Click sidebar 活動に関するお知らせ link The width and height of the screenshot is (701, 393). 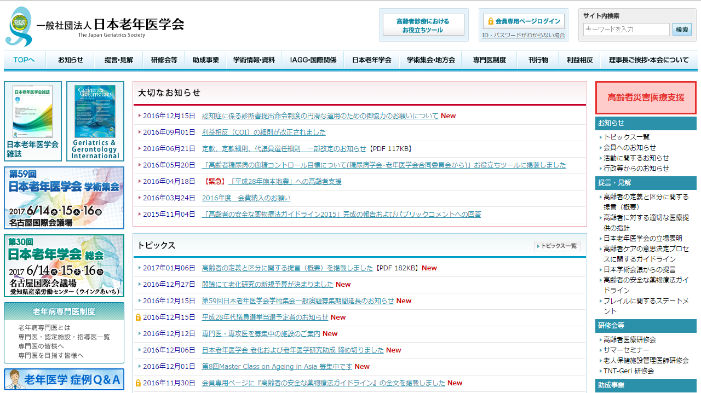pos(636,158)
